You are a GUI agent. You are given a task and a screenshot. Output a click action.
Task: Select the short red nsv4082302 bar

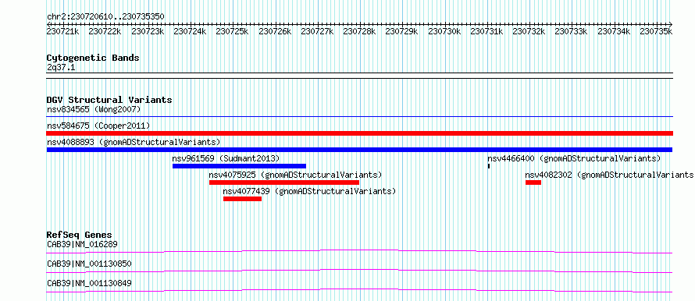coord(533,182)
